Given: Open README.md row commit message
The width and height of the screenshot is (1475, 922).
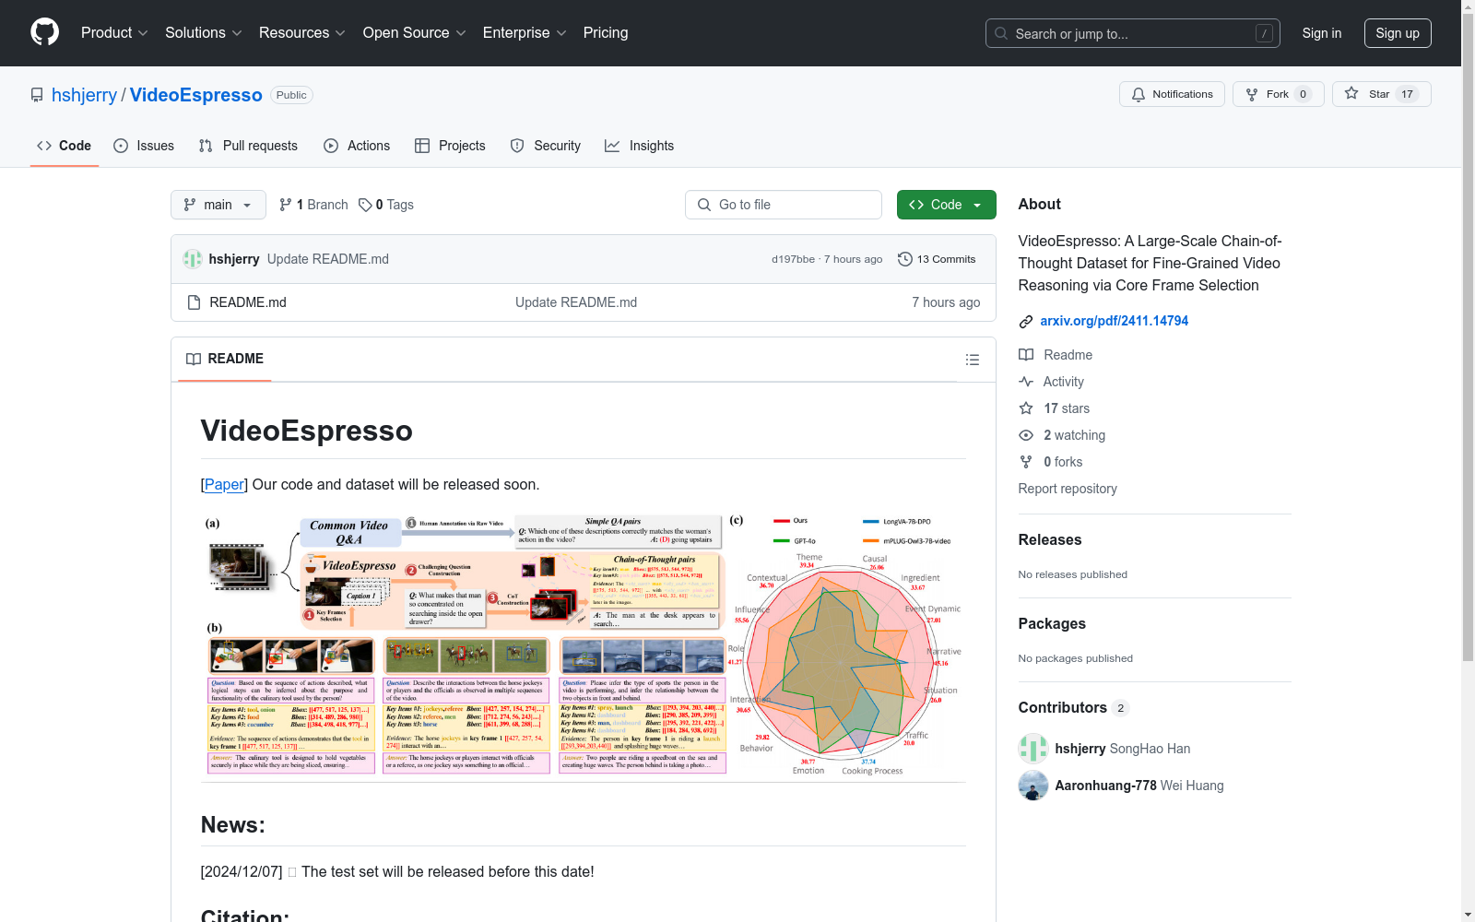Looking at the screenshot, I should click(x=576, y=302).
